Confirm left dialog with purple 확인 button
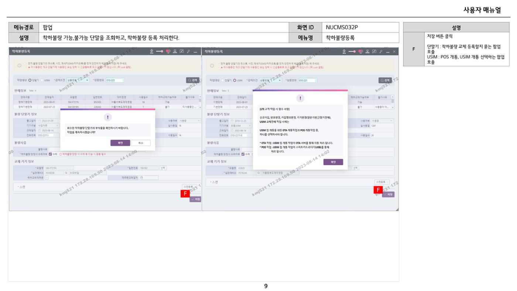Viewport: 517px width, 291px height. (120, 143)
